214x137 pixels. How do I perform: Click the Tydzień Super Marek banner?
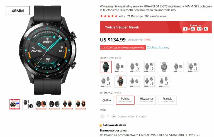coord(156,27)
